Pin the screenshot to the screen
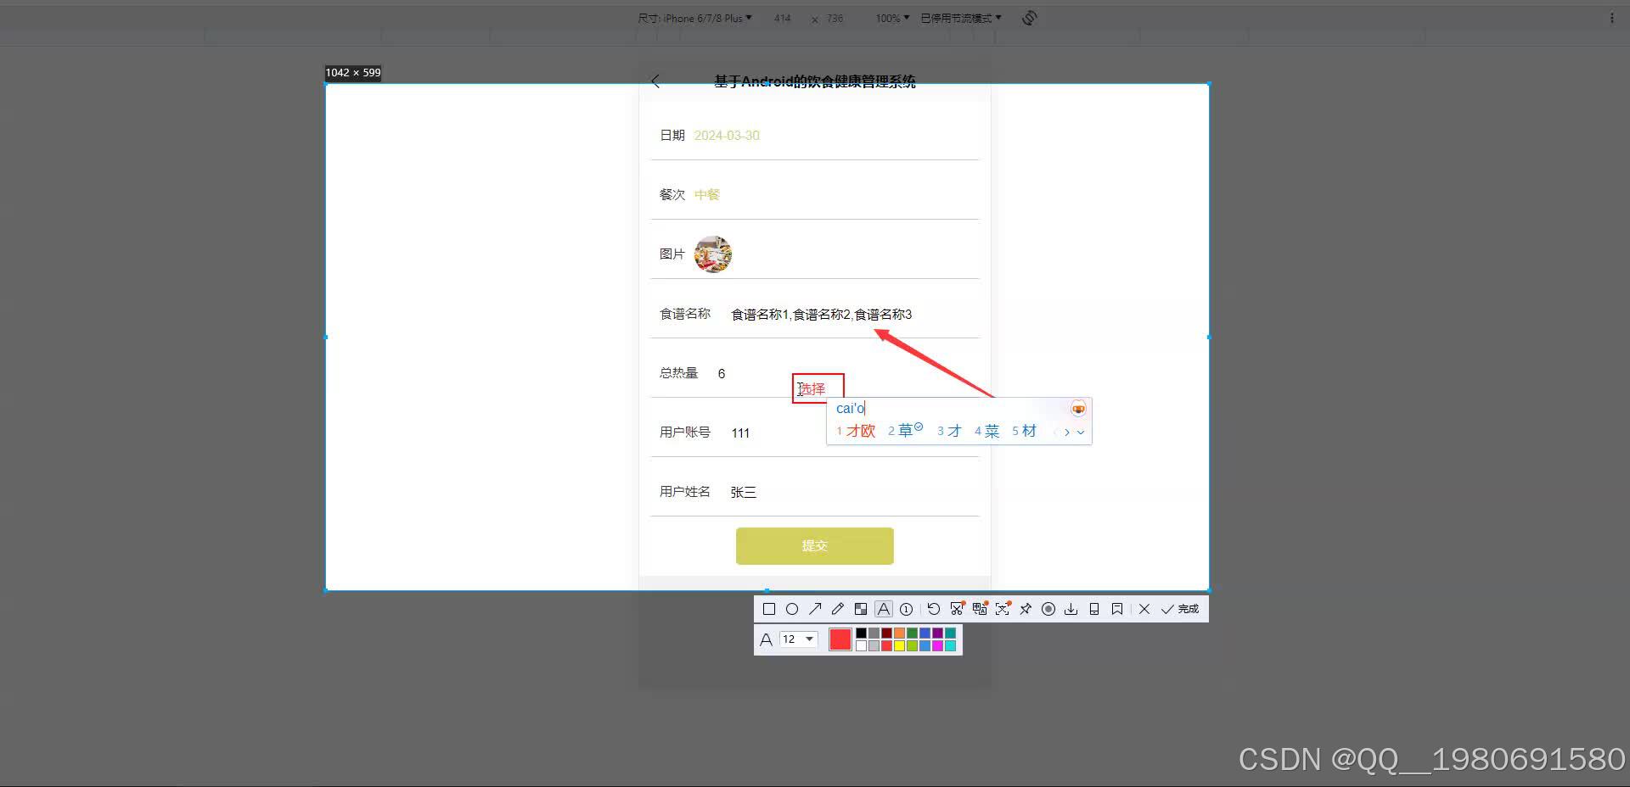Screen dimensions: 1630x787 [x=1026, y=609]
